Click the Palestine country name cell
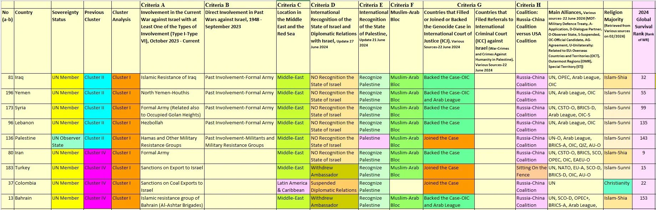 tap(32, 141)
